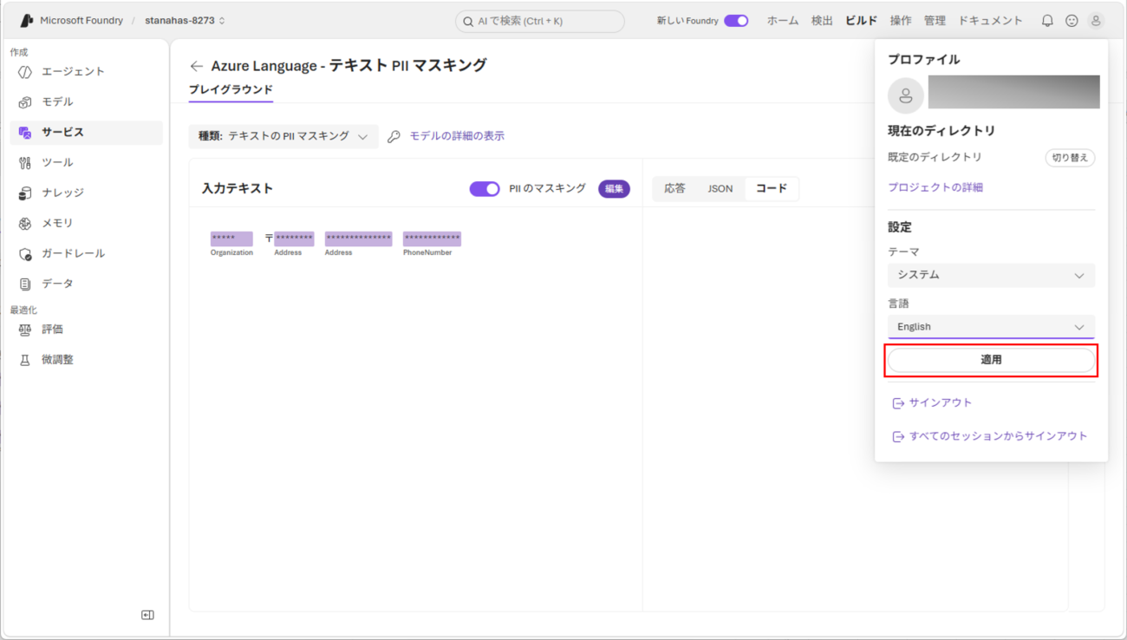
Task: Click the profile avatar icon in header
Action: 1096,21
